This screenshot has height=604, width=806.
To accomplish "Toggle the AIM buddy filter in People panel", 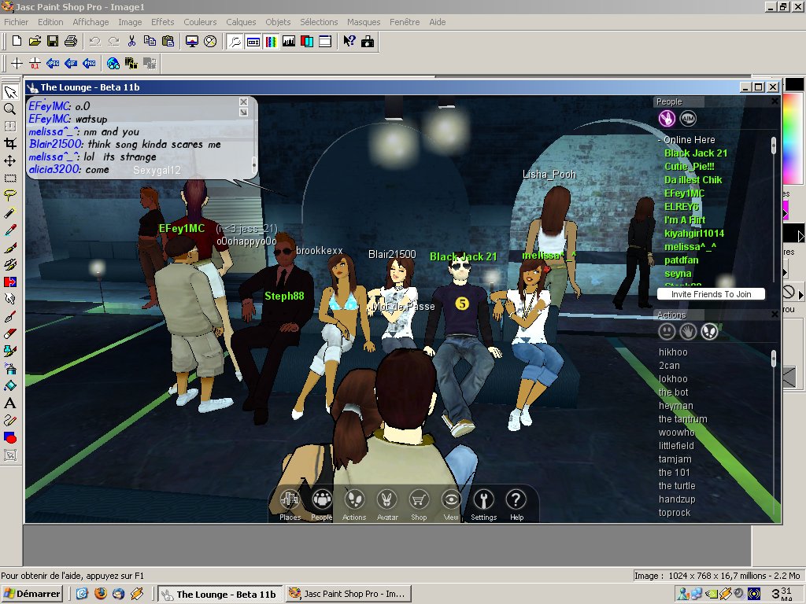I will [x=688, y=119].
